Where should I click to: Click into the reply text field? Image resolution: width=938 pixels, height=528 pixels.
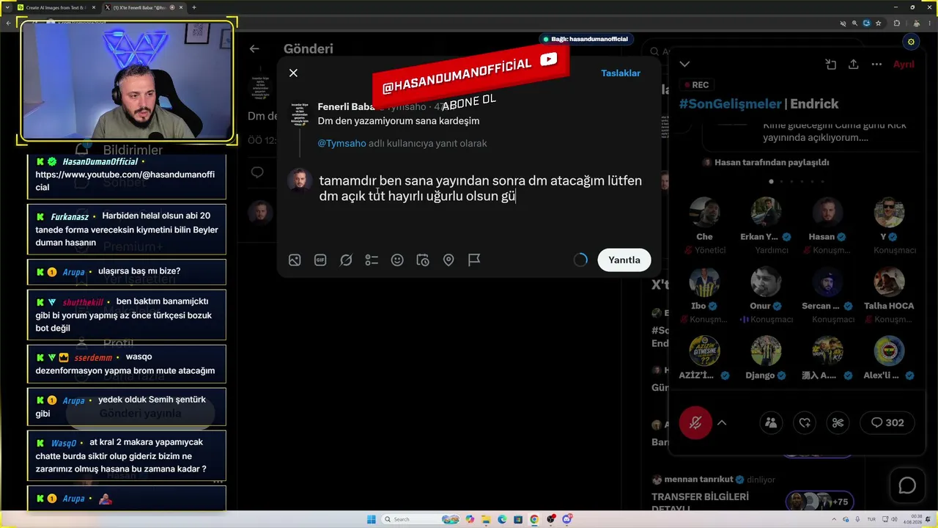(x=480, y=188)
